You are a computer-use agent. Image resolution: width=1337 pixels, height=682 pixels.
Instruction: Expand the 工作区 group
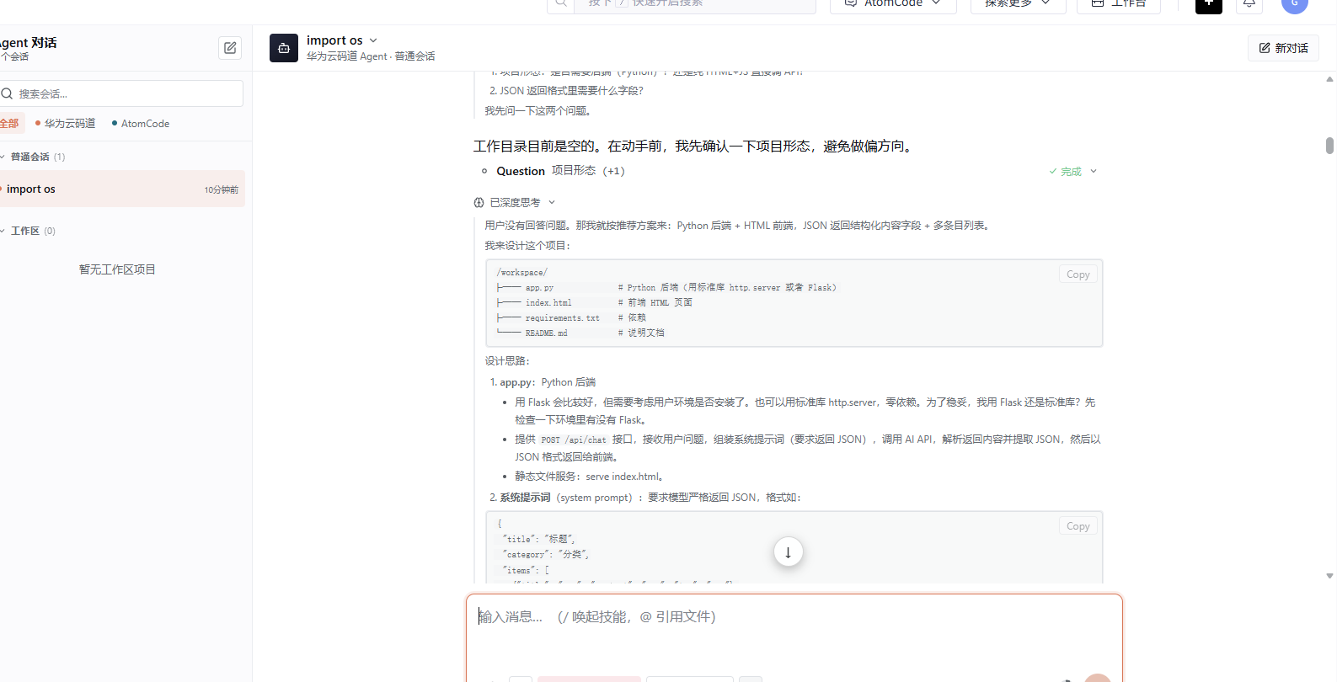click(x=3, y=231)
